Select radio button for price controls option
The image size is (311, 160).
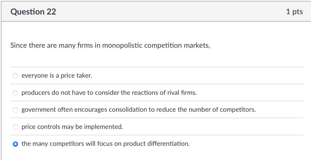point(15,127)
